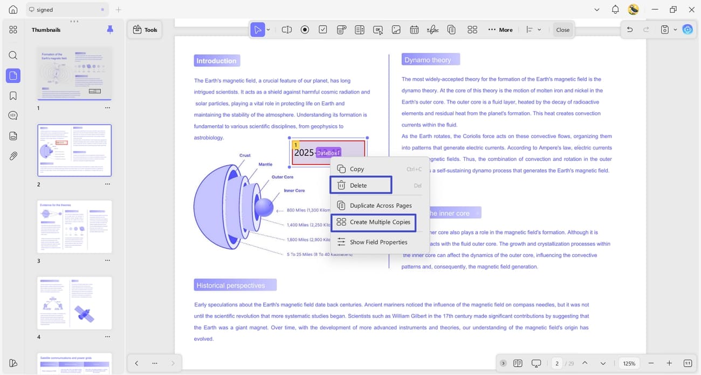This screenshot has height=375, width=701.
Task: Open the 125% zoom level dropdown
Action: tap(629, 363)
